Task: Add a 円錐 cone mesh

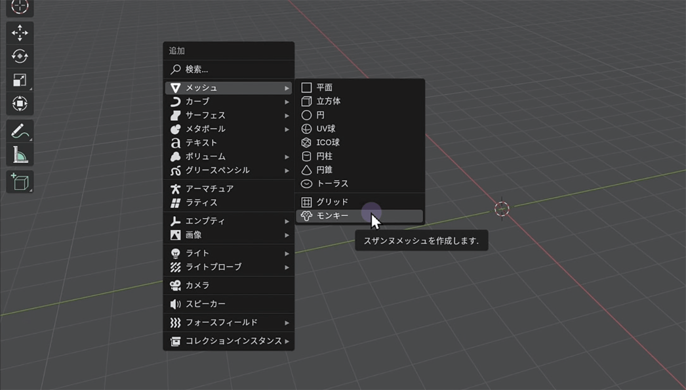Action: (359, 170)
